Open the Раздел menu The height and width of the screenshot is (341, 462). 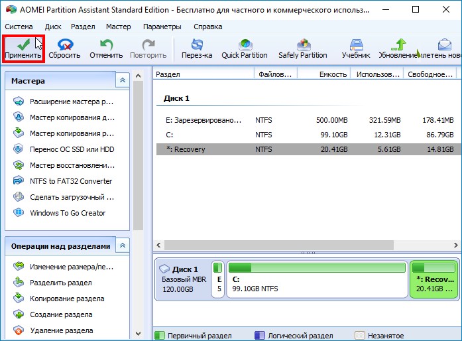tap(83, 27)
